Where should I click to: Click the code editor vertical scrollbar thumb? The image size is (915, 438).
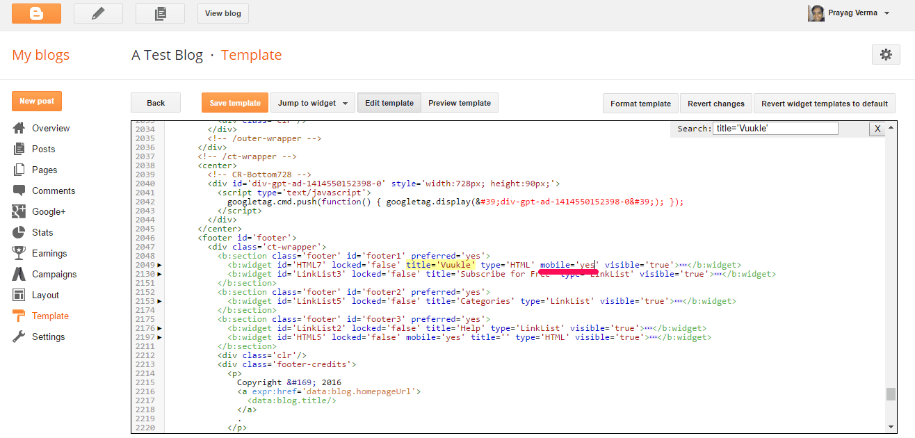click(x=891, y=394)
